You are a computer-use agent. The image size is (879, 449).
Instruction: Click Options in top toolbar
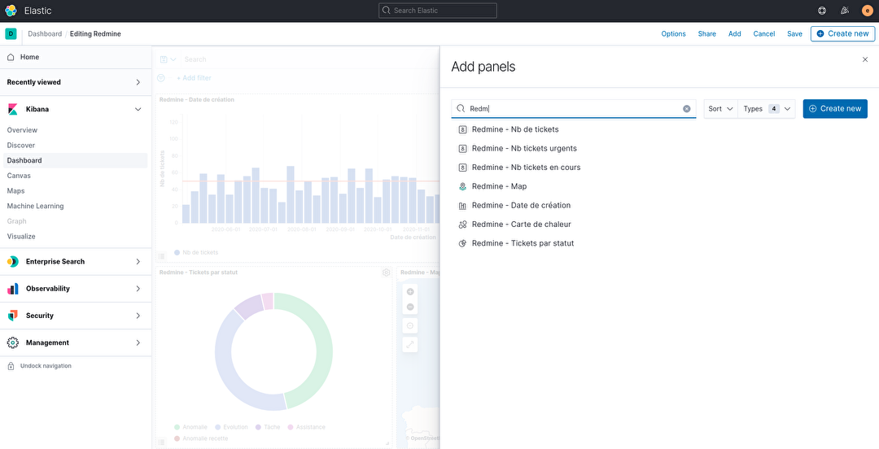pos(673,33)
